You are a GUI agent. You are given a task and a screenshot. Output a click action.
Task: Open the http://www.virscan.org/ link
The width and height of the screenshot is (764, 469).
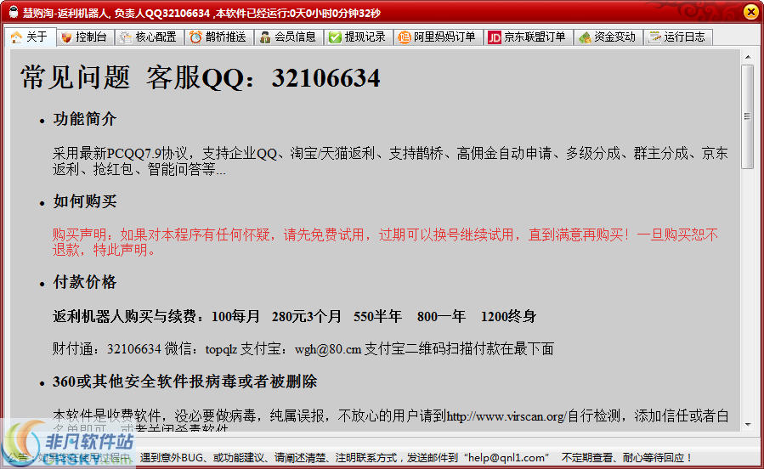[x=507, y=416]
